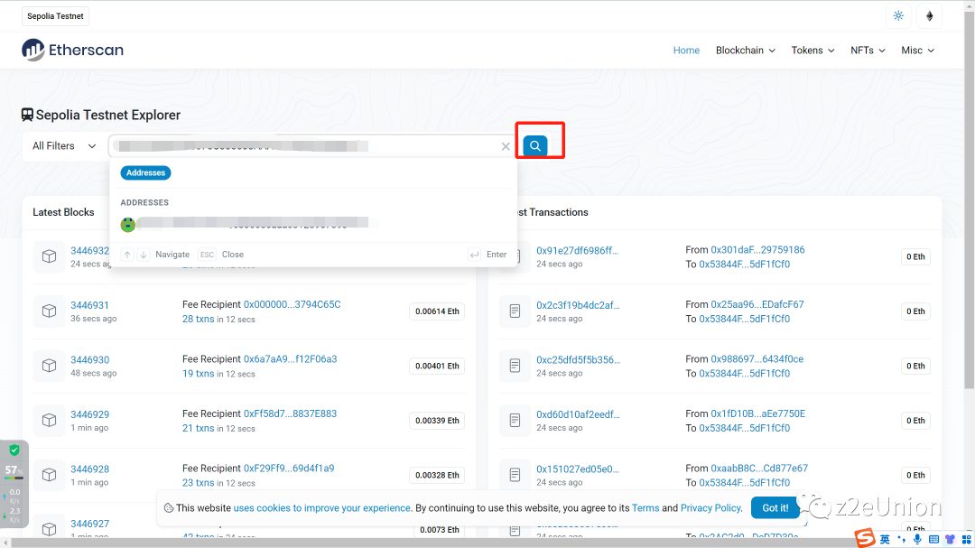Image resolution: width=975 pixels, height=548 pixels.
Task: Open transaction 0xc25dfd5f5b356 hash link
Action: (579, 360)
